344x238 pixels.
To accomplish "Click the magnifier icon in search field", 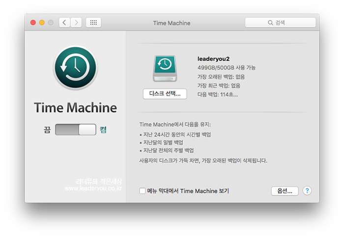I will [x=270, y=23].
